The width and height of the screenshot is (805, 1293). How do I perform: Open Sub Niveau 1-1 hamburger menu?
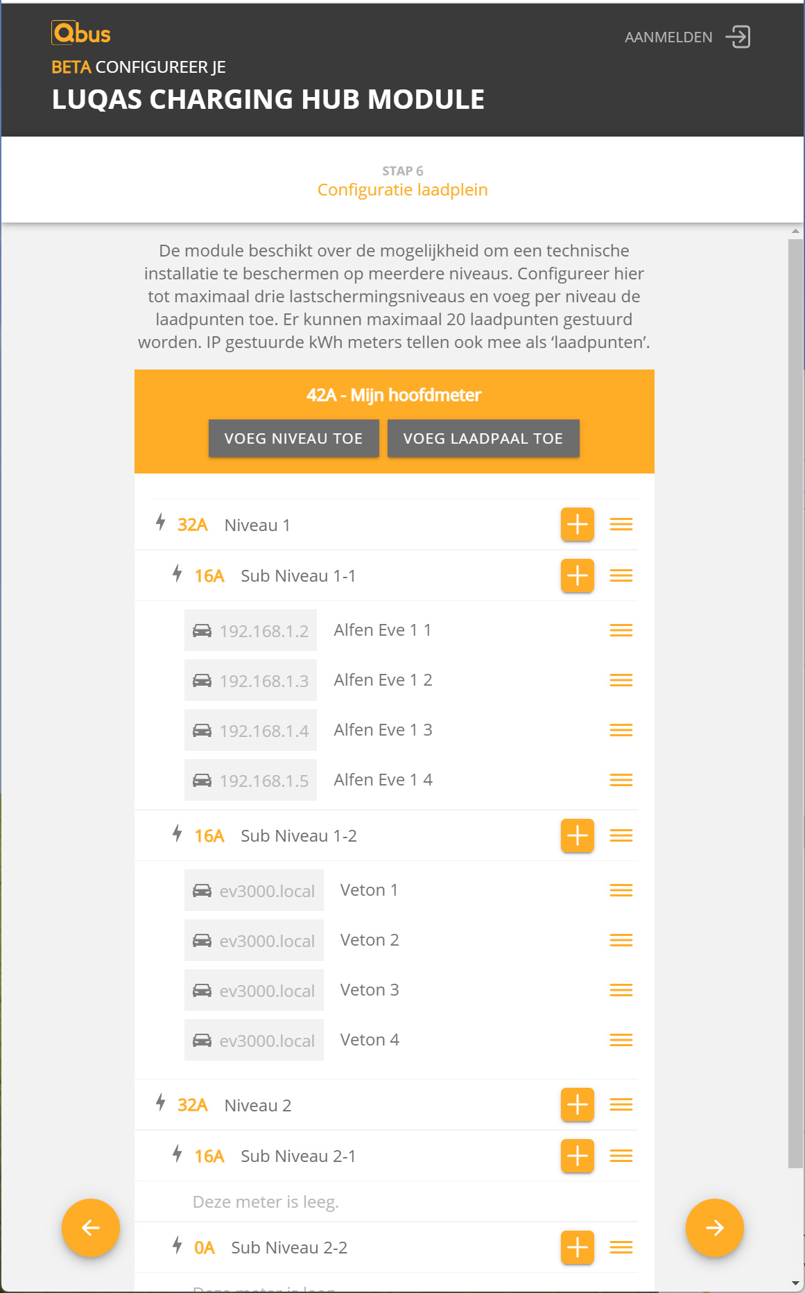(621, 575)
